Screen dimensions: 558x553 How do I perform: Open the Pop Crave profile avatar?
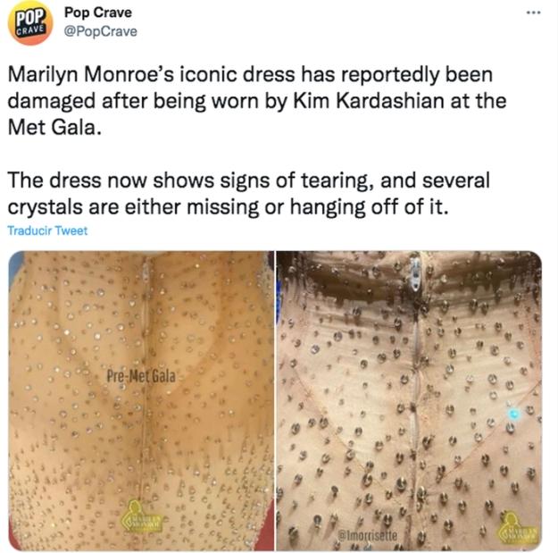pyautogui.click(x=30, y=23)
